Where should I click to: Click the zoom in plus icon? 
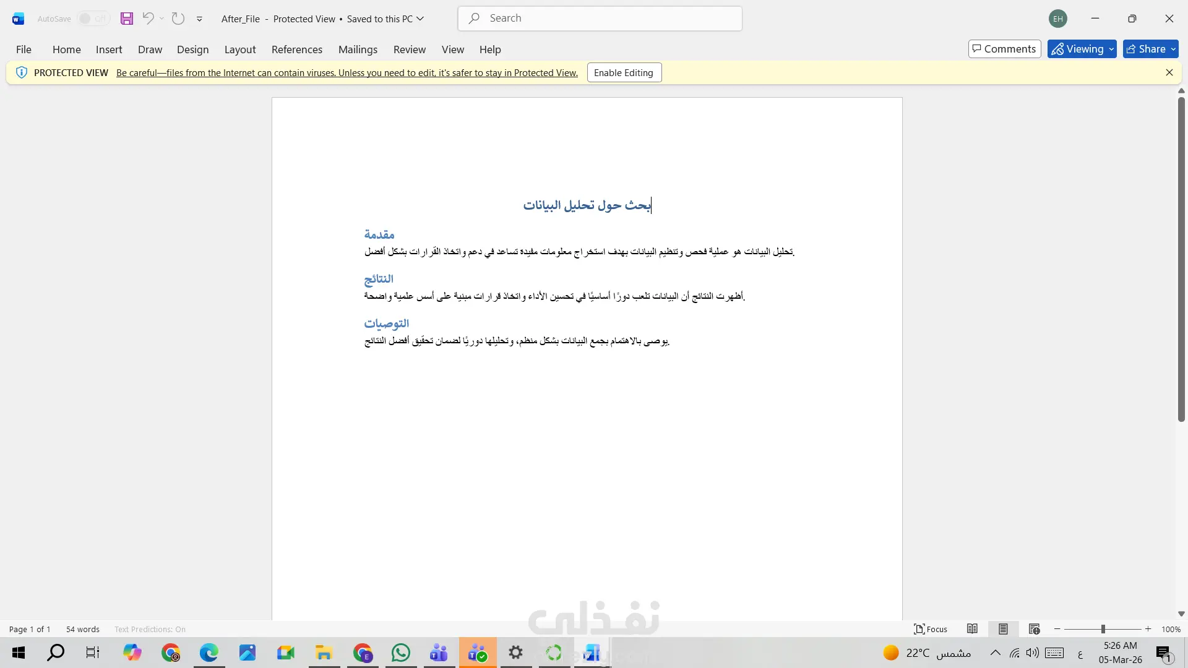click(1148, 629)
